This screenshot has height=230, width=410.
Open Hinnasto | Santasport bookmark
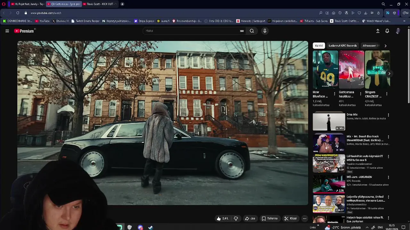pyautogui.click(x=251, y=21)
